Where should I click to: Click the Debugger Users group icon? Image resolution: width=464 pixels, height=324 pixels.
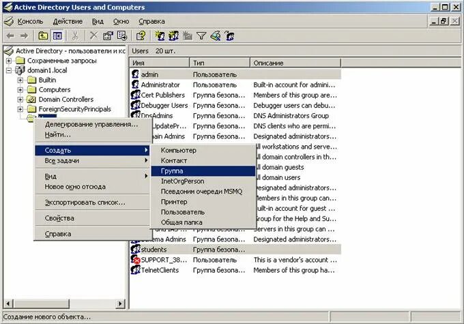136,105
